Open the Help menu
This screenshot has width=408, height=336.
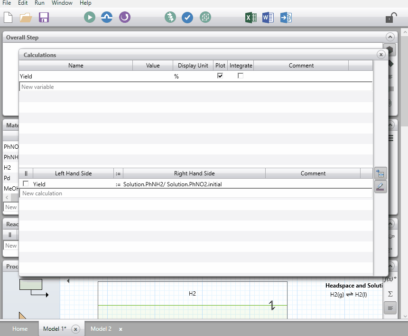coord(85,3)
